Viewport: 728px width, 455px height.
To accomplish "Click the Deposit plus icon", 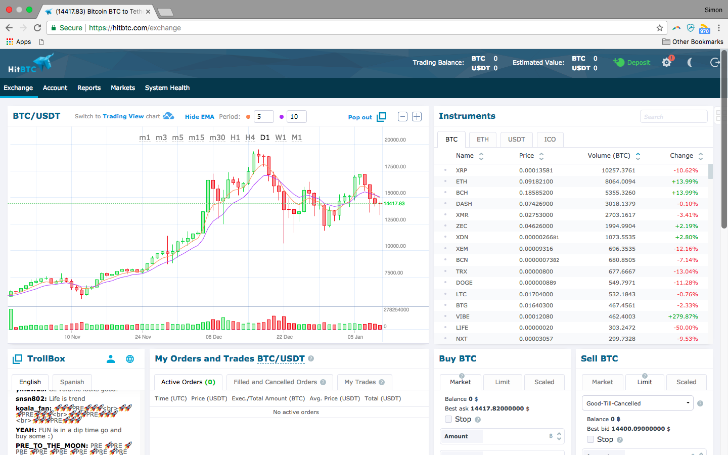I will tap(618, 62).
